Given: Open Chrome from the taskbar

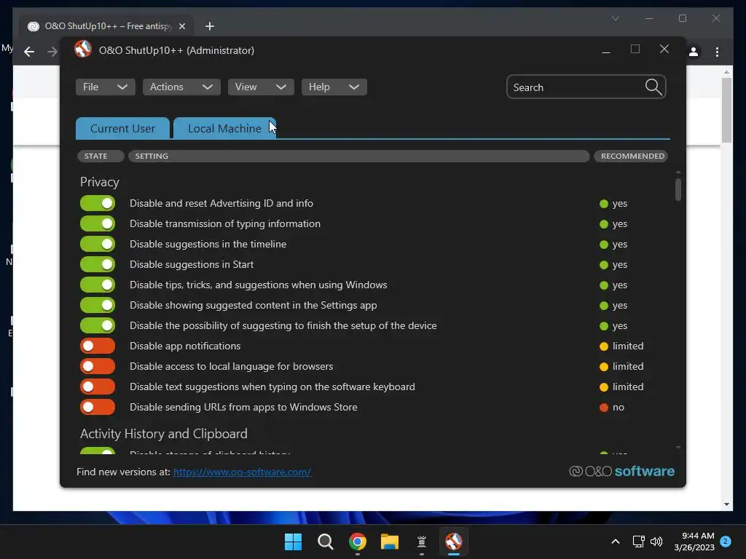Looking at the screenshot, I should [x=357, y=542].
